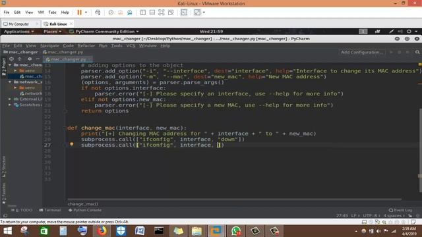Screen dimensions: 422x237
Task: Open the stretch guest dropdown arrow
Action: [x=204, y=13]
